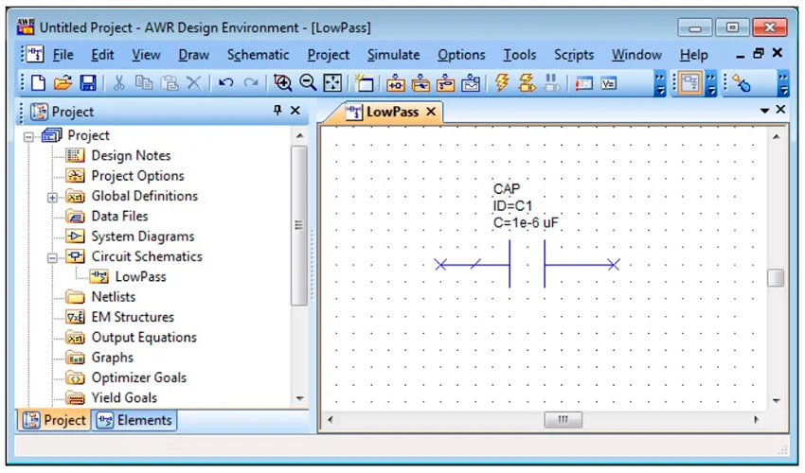Open the Simulate menu
Image resolution: width=805 pixels, height=473 pixels.
coord(393,55)
